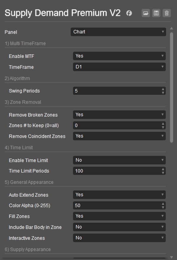Delete preset using the trash icon

(x=167, y=13)
